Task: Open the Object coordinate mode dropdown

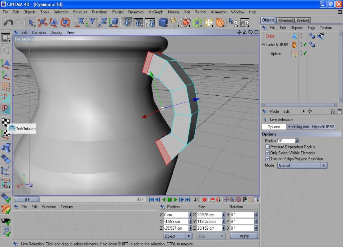Action: coord(178,236)
